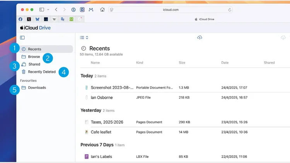The height and width of the screenshot is (163, 290).
Task: Open the pinned tab with red notification dot
Action: (80, 19)
